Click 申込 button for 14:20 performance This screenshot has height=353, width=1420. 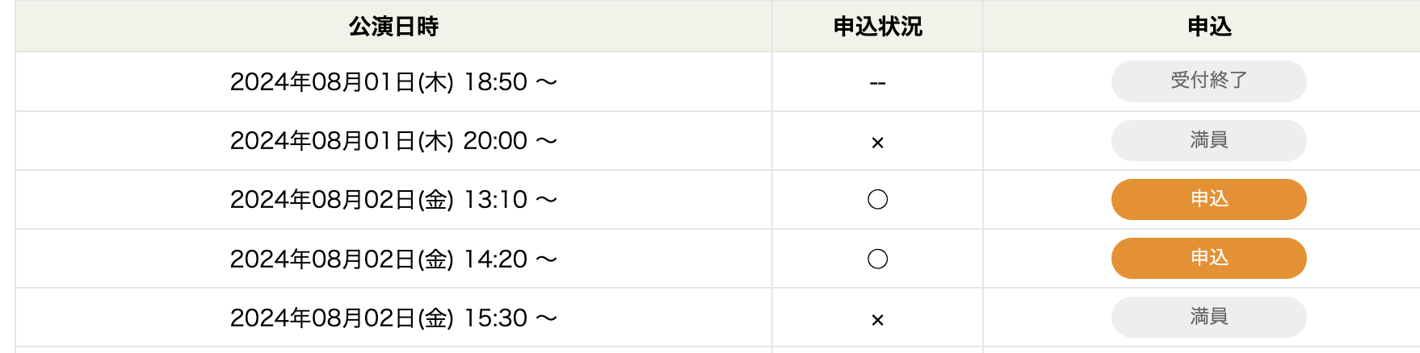point(1208,258)
